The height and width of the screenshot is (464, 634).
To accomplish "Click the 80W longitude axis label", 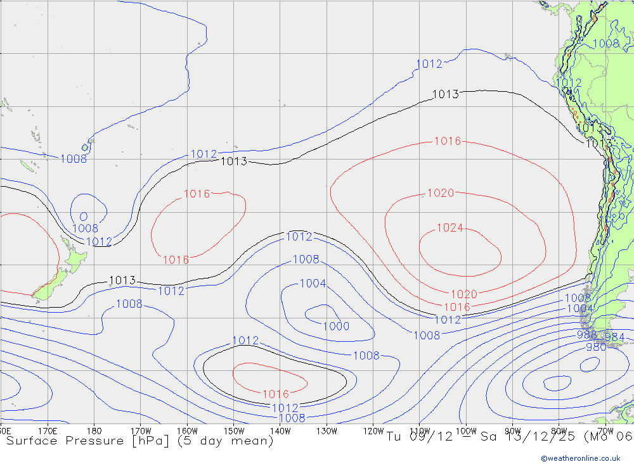I will pyautogui.click(x=559, y=431).
